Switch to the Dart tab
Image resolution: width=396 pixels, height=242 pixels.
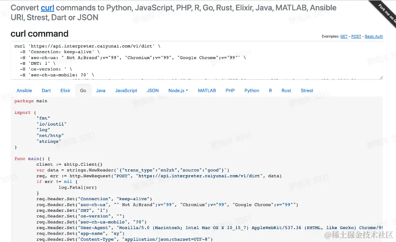pyautogui.click(x=46, y=91)
